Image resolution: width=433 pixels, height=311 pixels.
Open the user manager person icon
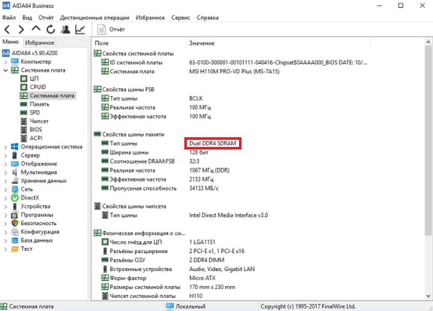point(65,29)
